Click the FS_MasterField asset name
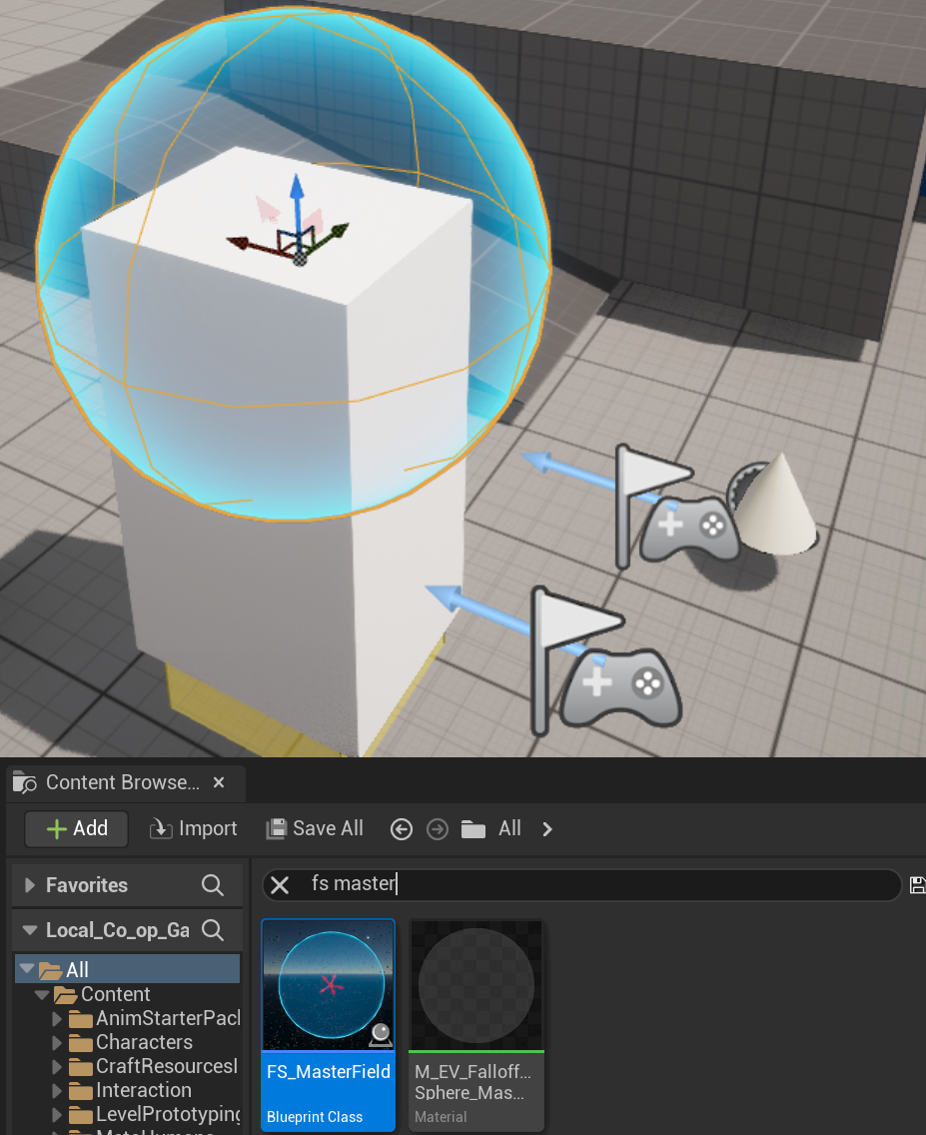This screenshot has width=926, height=1135. [x=329, y=1071]
